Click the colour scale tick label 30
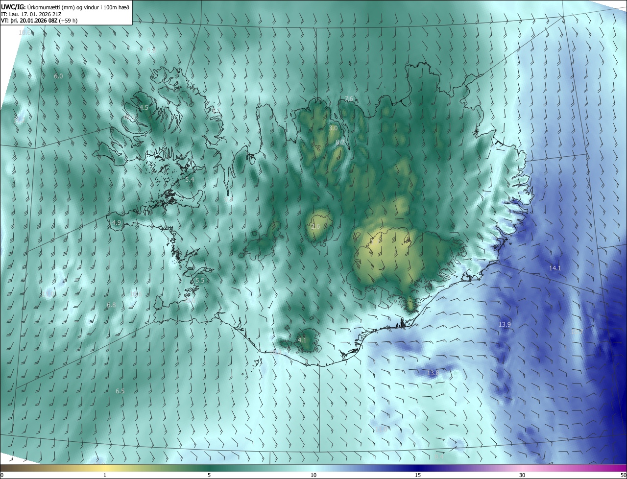The width and height of the screenshot is (627, 479). (522, 476)
